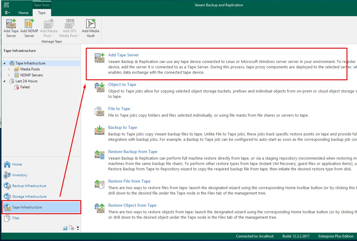This screenshot has height=241, width=357.
Task: Click navigation pane options chevron
Action: (78, 228)
